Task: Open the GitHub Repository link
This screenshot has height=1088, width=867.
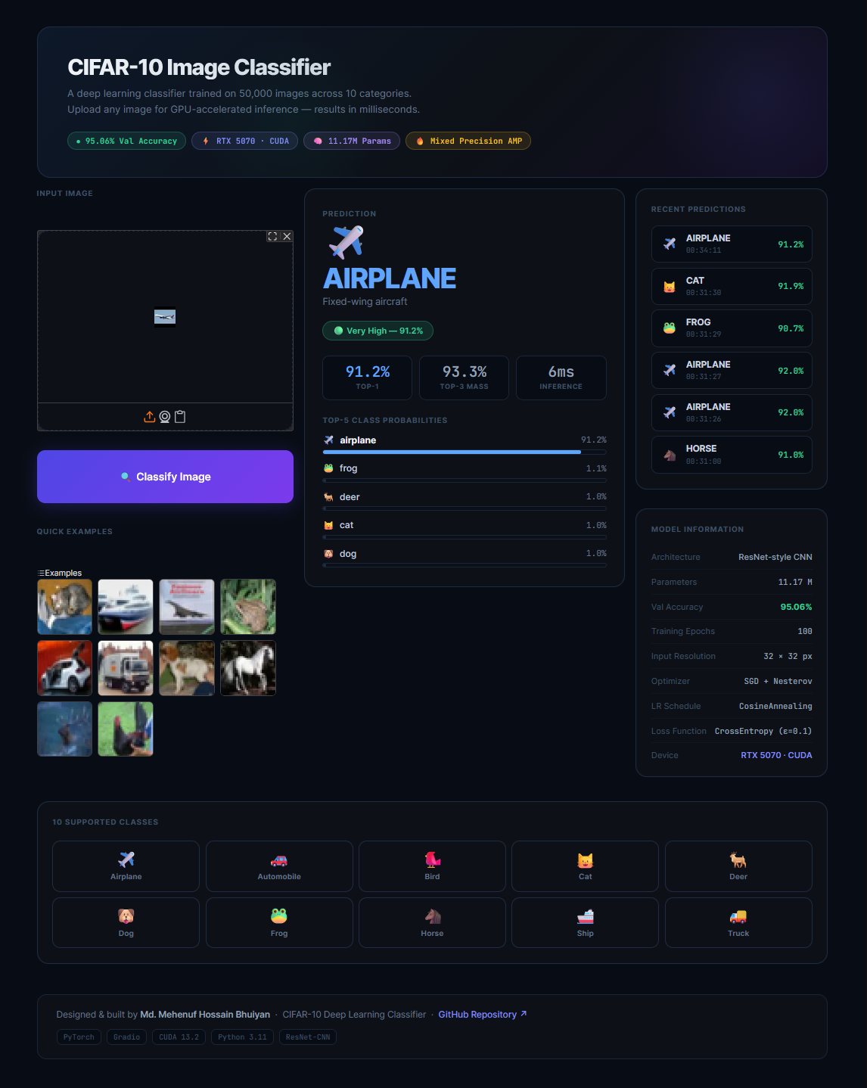Action: tap(483, 1015)
